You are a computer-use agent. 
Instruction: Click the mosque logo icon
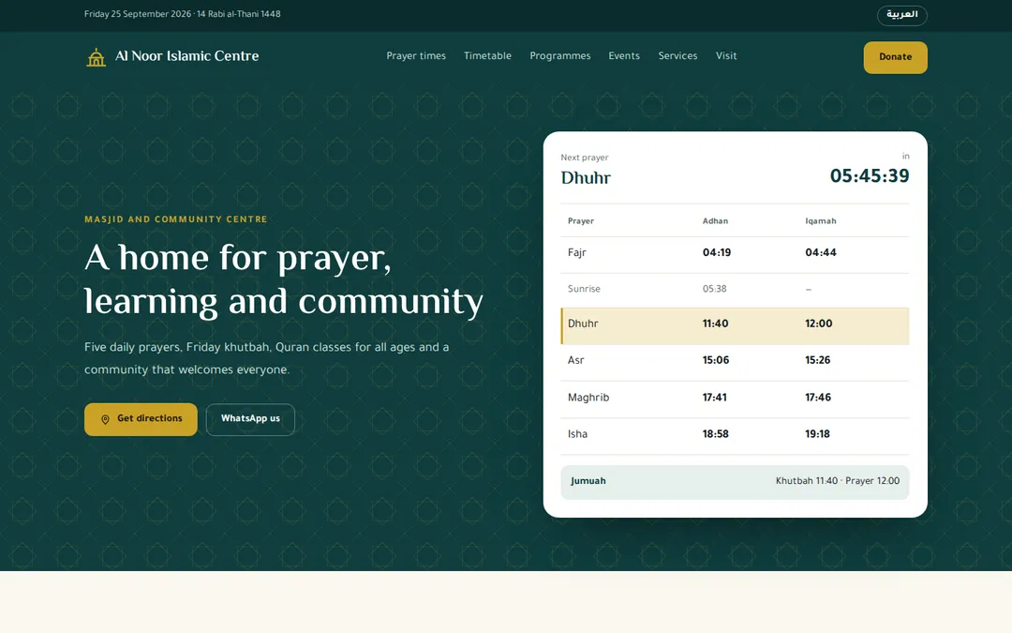point(97,57)
